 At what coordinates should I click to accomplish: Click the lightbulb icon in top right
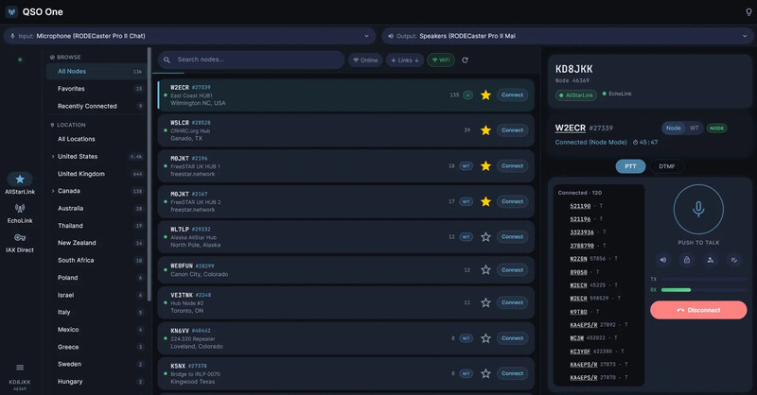pos(748,12)
